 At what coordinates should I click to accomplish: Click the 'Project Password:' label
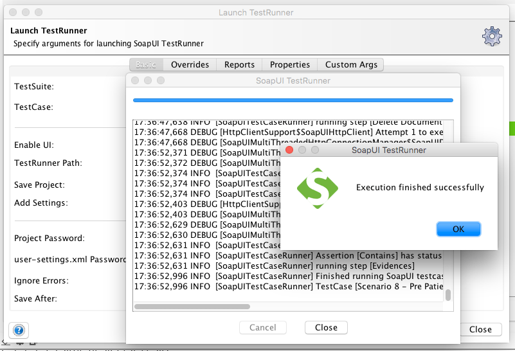(50, 239)
